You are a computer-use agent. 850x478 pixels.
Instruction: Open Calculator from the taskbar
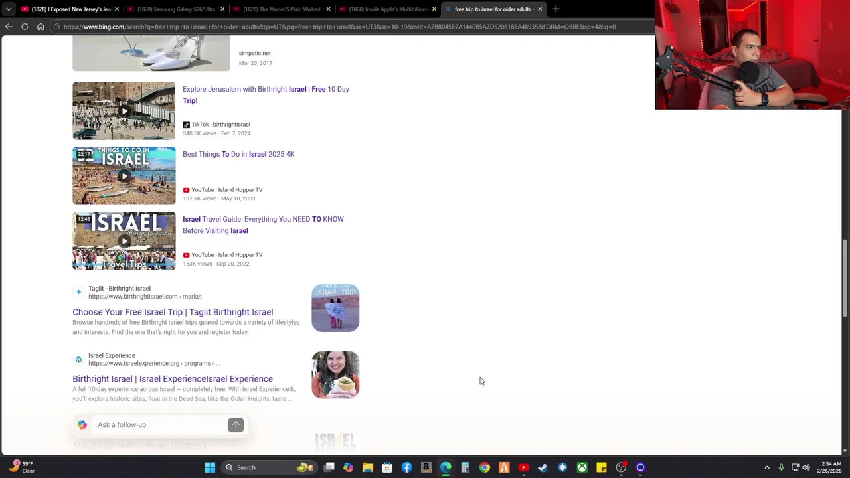[x=465, y=467]
